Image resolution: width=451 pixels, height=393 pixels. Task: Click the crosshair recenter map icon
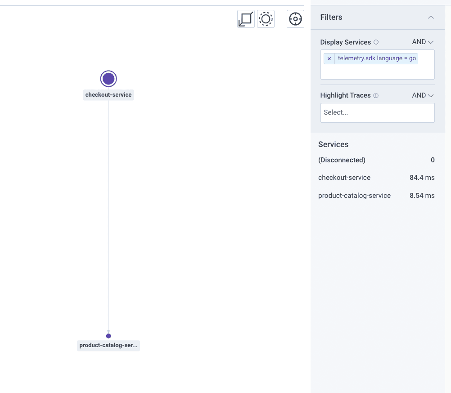pos(295,19)
